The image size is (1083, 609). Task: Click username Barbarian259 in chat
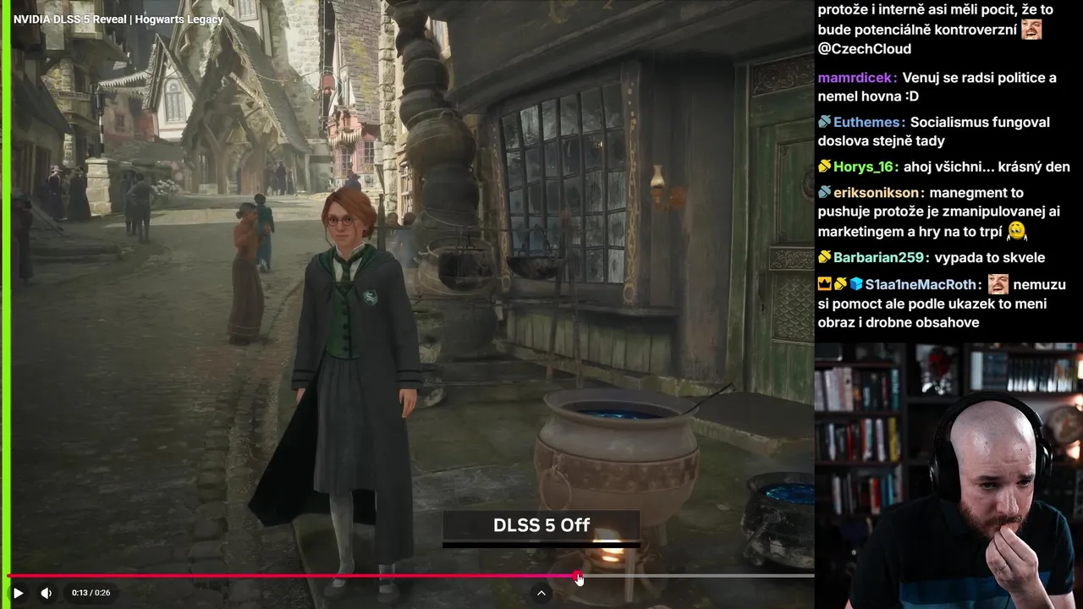click(x=880, y=257)
